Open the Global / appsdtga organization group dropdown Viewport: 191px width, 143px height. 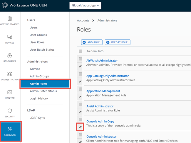click(85, 6)
